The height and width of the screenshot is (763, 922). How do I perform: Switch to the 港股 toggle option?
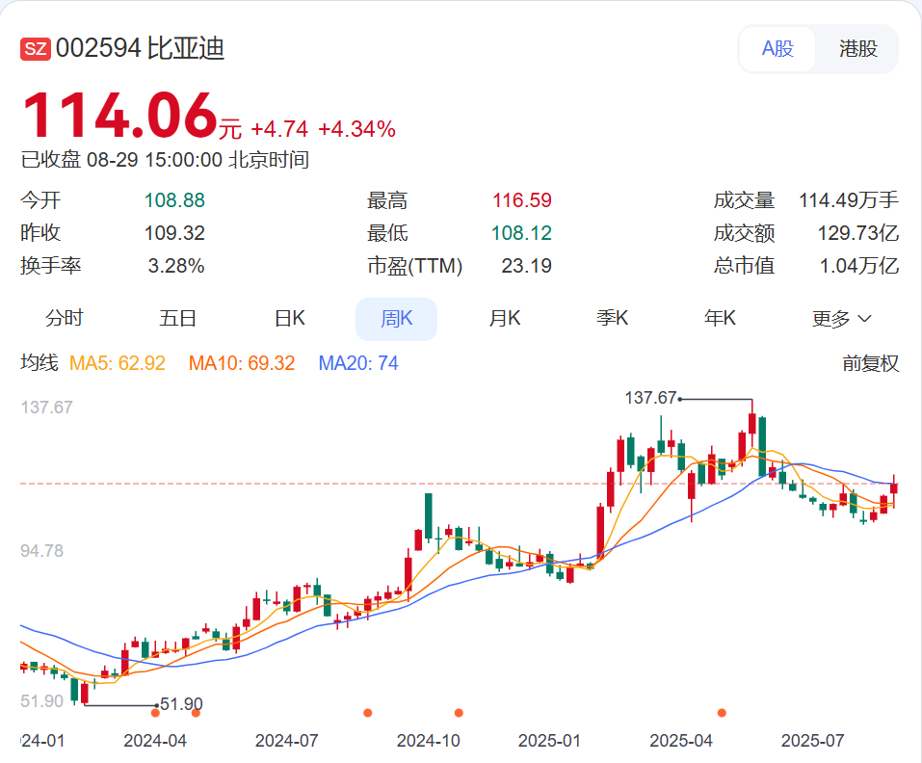(x=857, y=49)
